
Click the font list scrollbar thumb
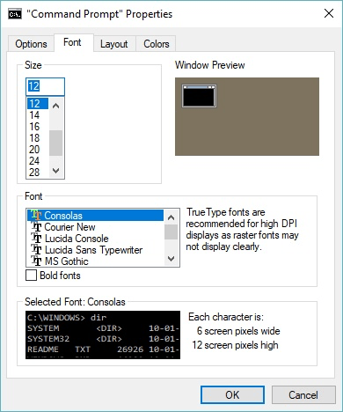[x=171, y=232]
